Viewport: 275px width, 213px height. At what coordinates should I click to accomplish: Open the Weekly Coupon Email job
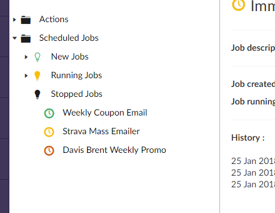(x=105, y=113)
